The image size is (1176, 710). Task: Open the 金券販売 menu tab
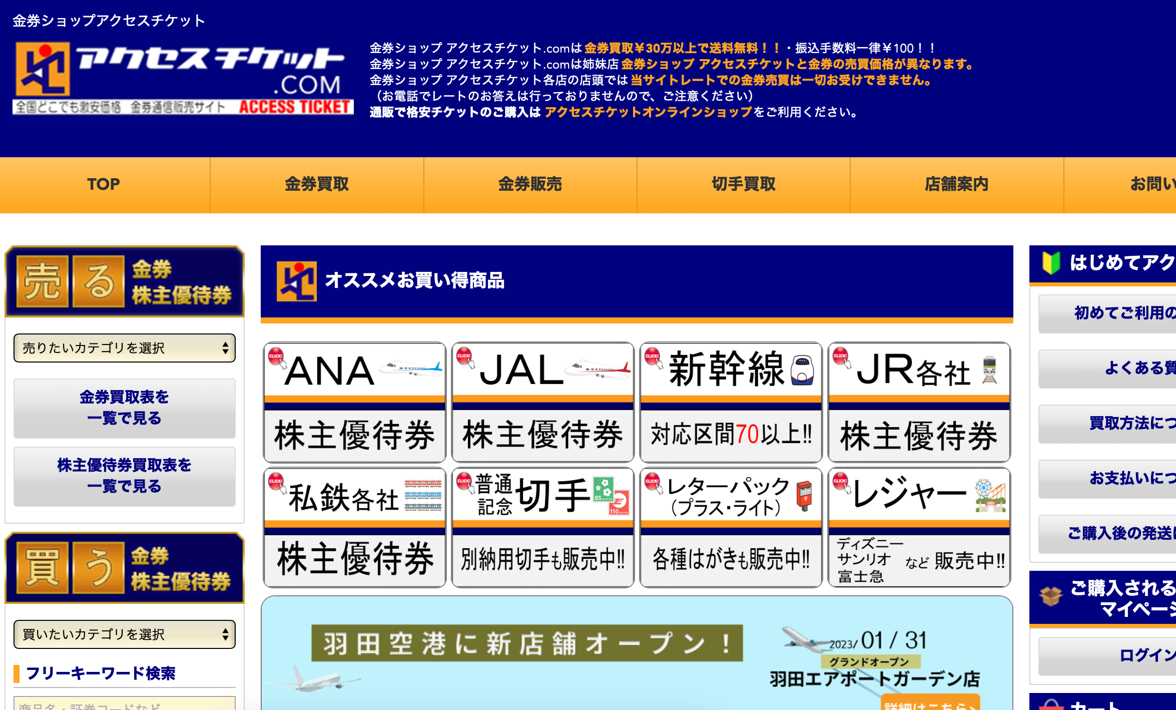point(530,184)
